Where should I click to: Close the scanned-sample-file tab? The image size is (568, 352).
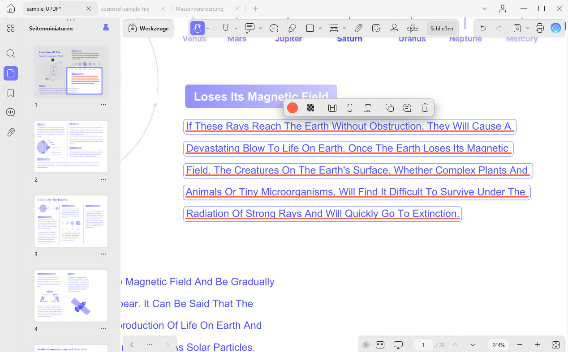163,9
